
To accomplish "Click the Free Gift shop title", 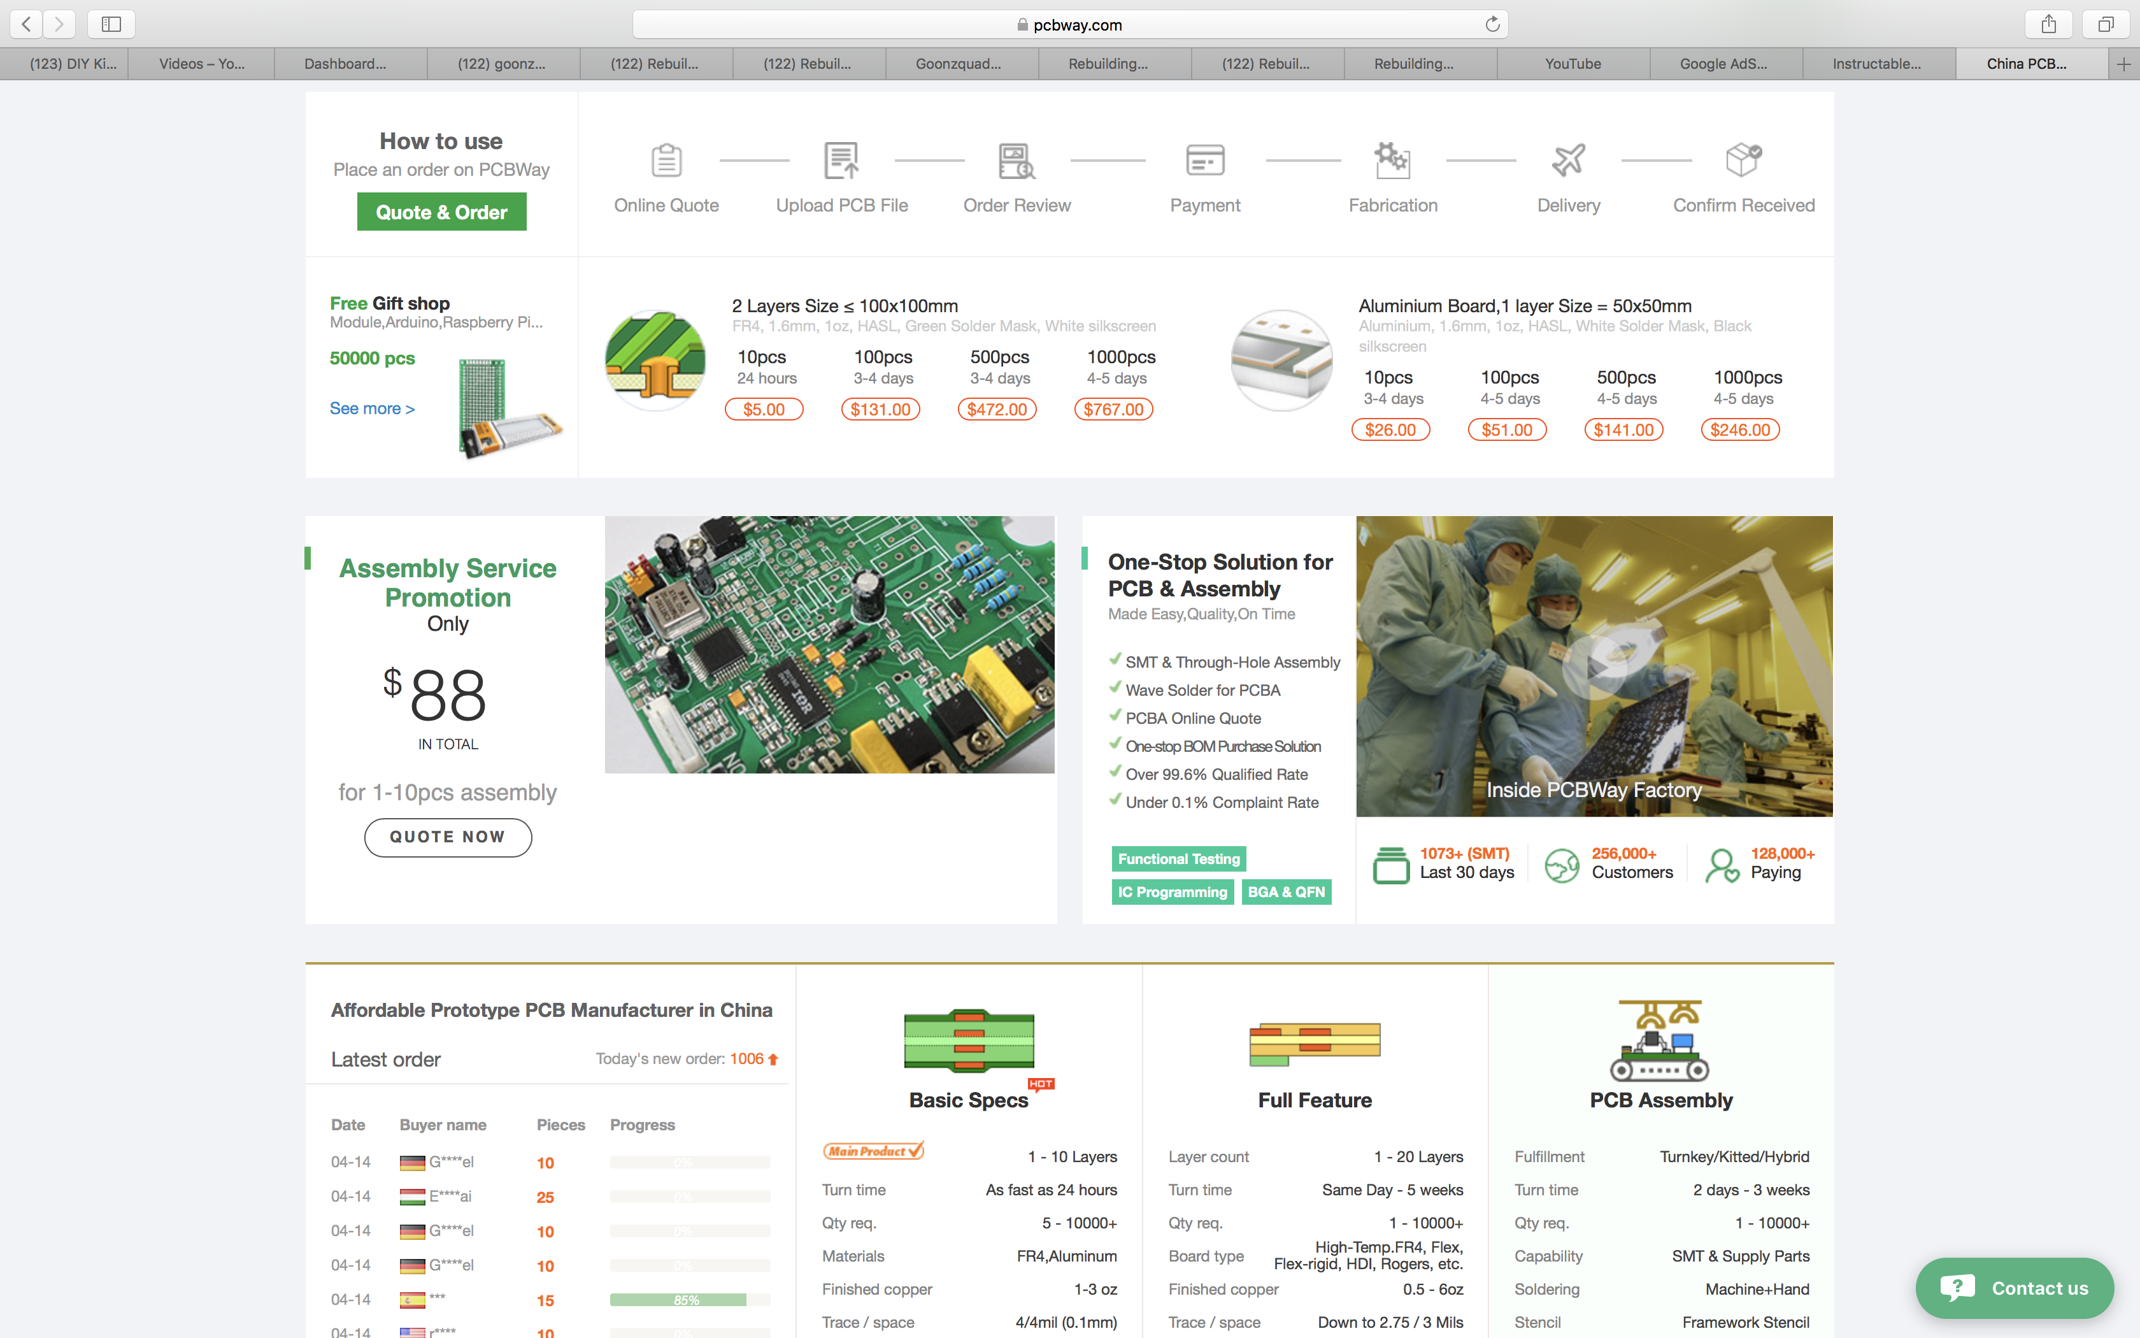I will (x=390, y=303).
